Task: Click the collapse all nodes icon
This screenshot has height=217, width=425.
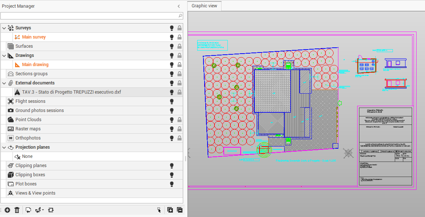Action: 180,210
